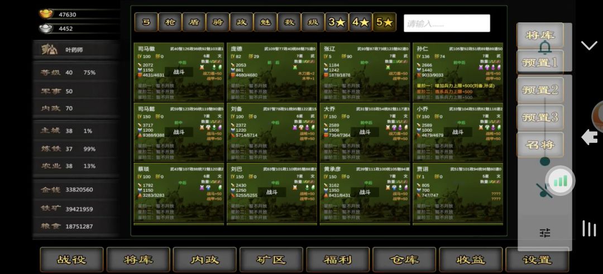Viewport: 603px width, 274px height.
Task: Tap the armor icon beside 1506 on 大乔's card
Action: [326, 130]
